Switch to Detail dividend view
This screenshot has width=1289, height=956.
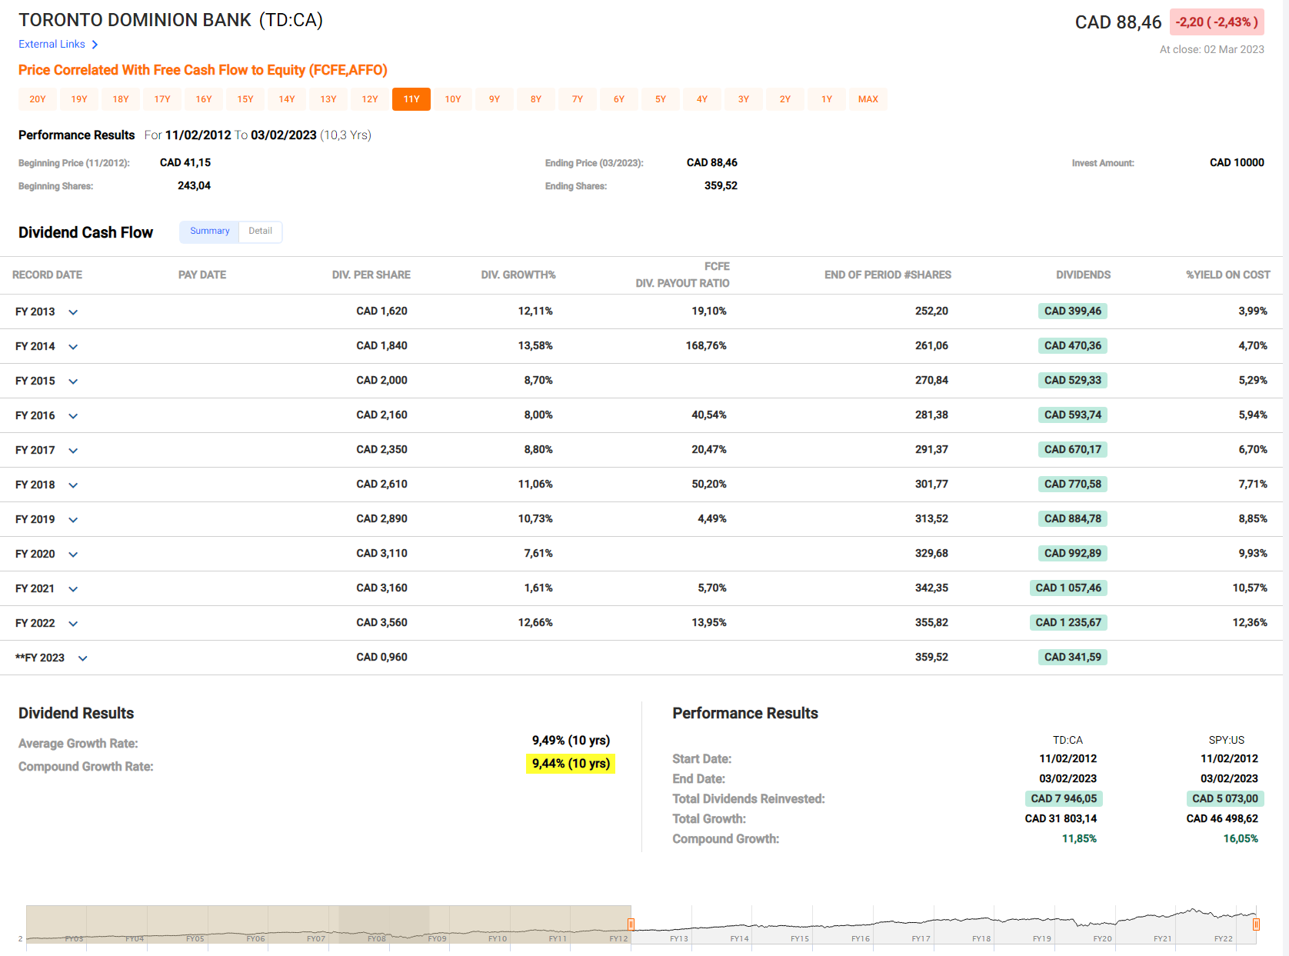tap(260, 232)
